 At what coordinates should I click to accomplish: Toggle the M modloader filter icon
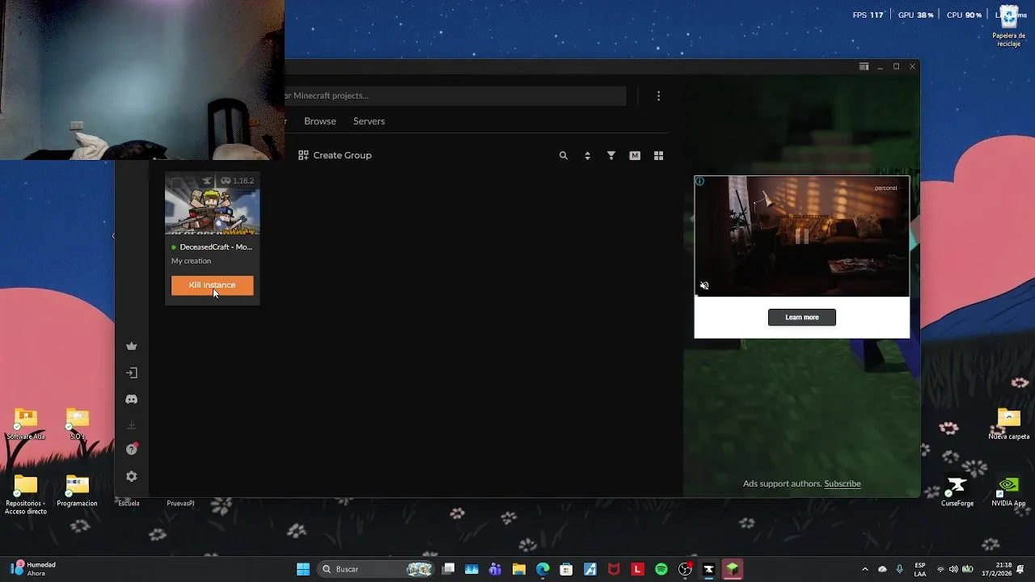635,155
